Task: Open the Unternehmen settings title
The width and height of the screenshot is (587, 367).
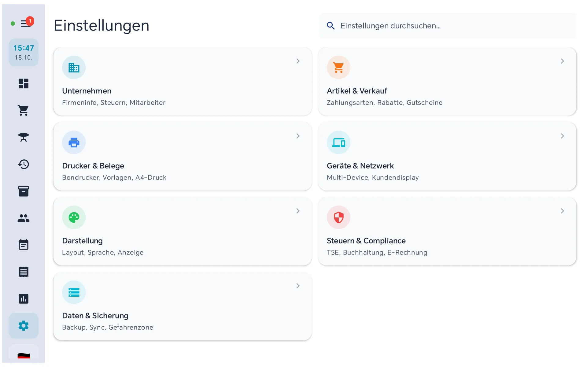Action: pos(87,91)
